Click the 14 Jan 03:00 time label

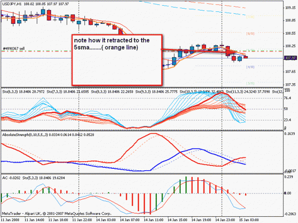[x=106, y=220]
